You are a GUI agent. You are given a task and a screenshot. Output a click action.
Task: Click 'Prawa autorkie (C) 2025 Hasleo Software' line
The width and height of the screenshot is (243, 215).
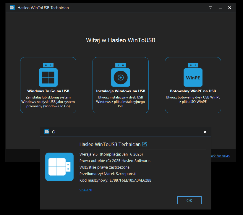point(115,161)
